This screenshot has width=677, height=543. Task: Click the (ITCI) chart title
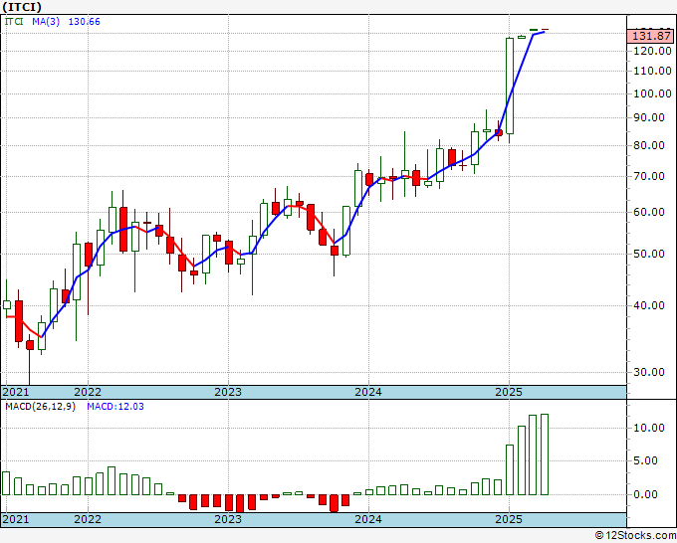coord(22,7)
